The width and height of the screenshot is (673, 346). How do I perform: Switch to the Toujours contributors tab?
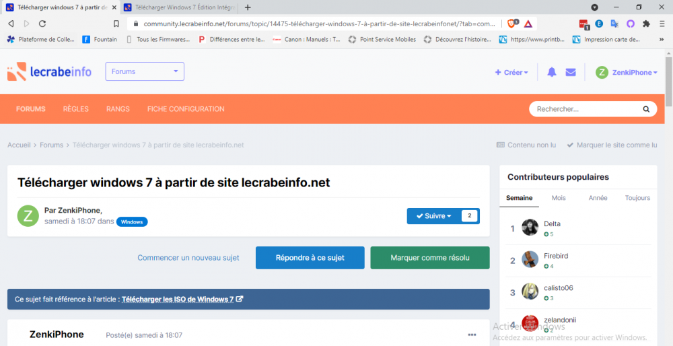click(637, 198)
